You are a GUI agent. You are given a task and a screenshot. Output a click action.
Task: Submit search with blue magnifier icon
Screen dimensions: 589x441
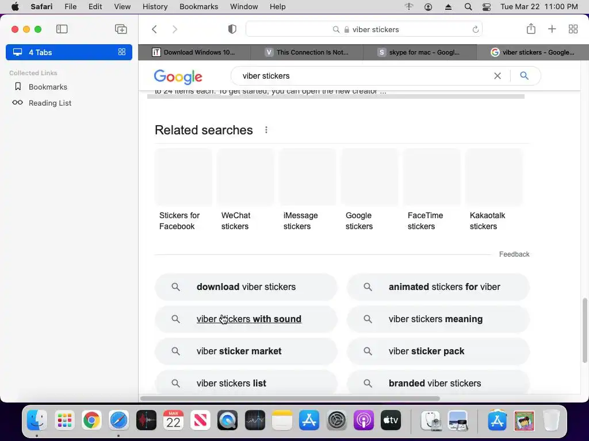pos(525,76)
